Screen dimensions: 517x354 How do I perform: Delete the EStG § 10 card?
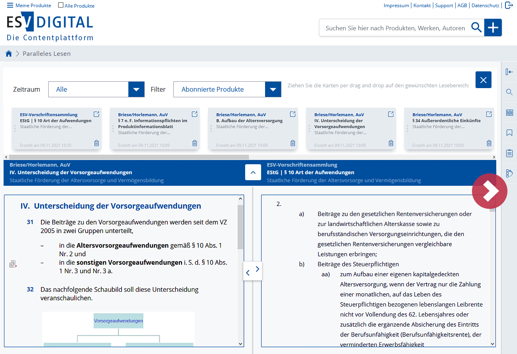click(96, 143)
